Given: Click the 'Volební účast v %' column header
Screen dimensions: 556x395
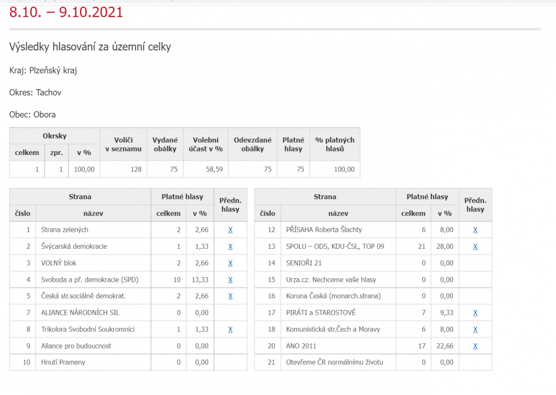Looking at the screenshot, I should point(205,144).
